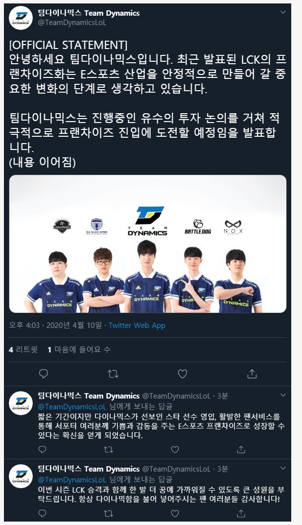Viewport: 302px width, 525px height.
Task: Open Twitter Web App source link
Action: (137, 325)
